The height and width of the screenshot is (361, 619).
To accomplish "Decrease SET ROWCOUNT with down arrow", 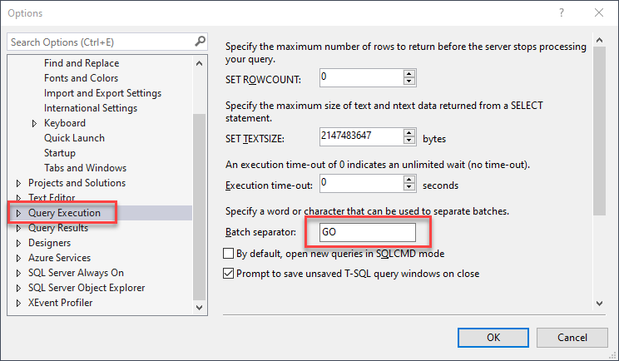I will click(x=409, y=82).
